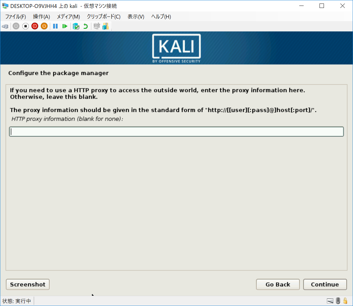Open the メディア(M) menu

[x=68, y=17]
